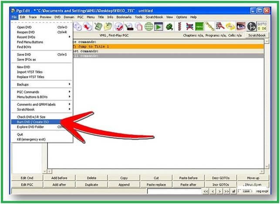Click the Add before button
This screenshot has height=204, width=280.
pyautogui.click(x=59, y=178)
